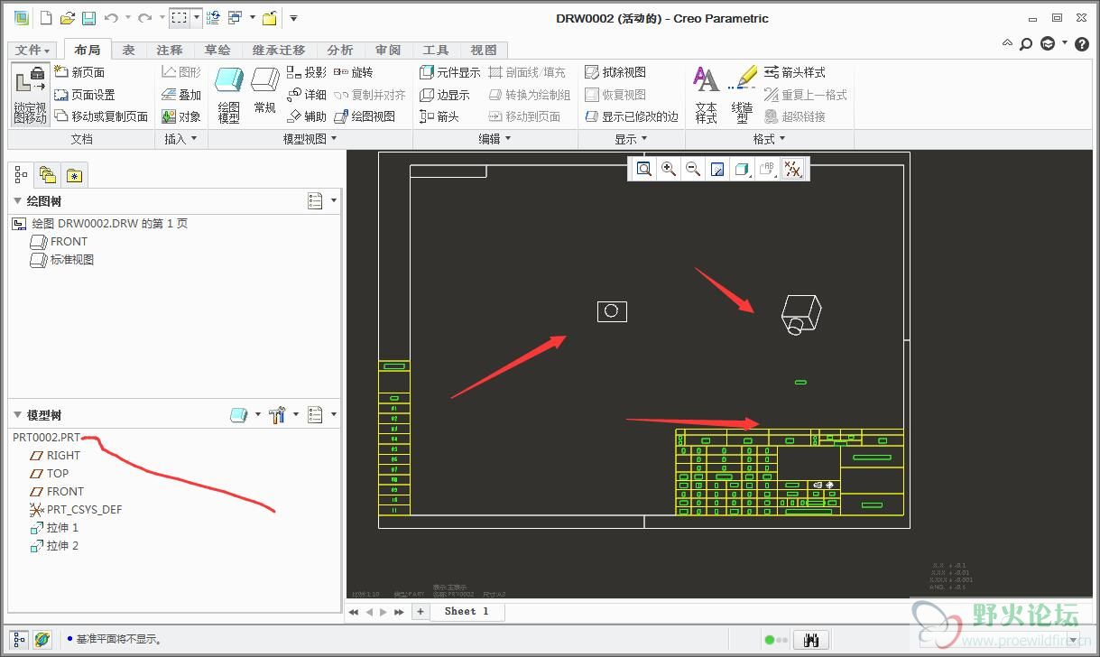Expand the 插入 group dropdown

(x=180, y=139)
